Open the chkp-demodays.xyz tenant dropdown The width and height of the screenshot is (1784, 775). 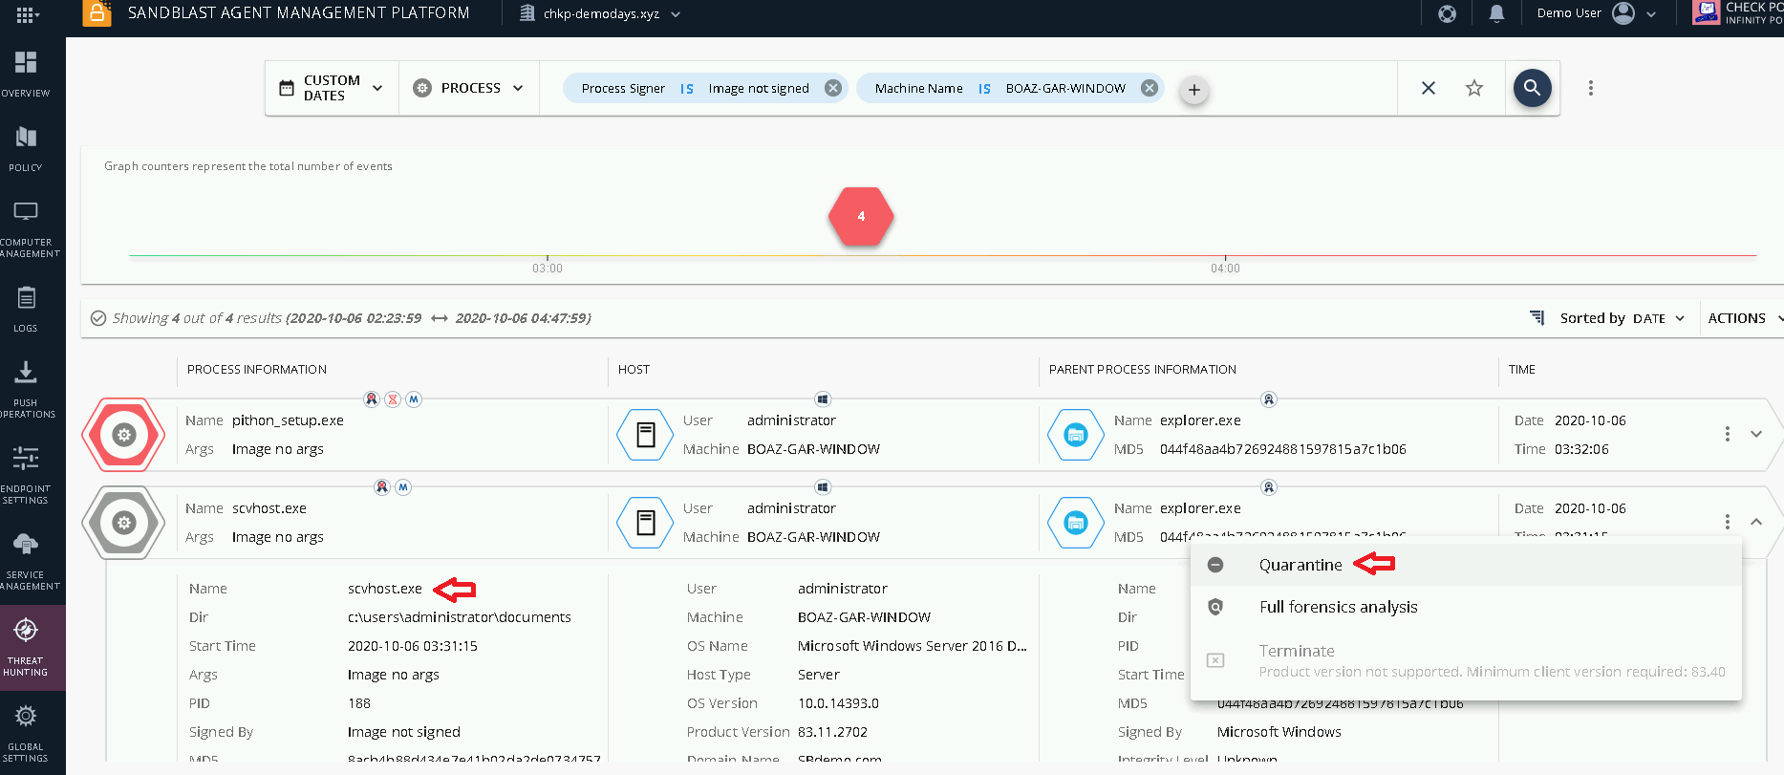point(600,13)
